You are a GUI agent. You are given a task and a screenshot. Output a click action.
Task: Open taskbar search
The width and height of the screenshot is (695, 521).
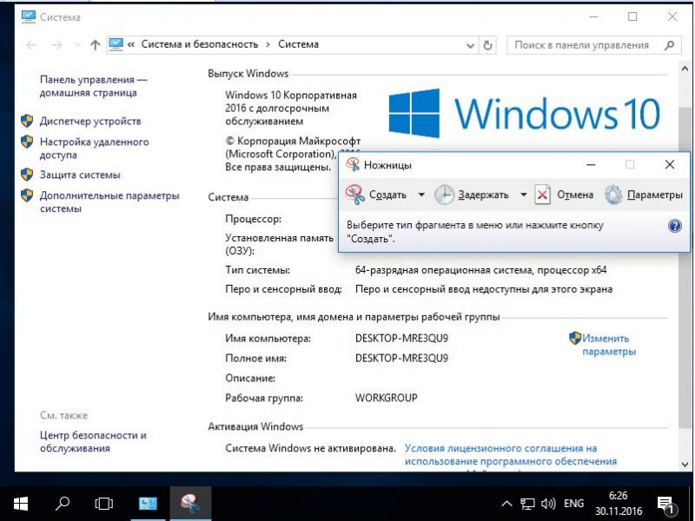pos(63,504)
